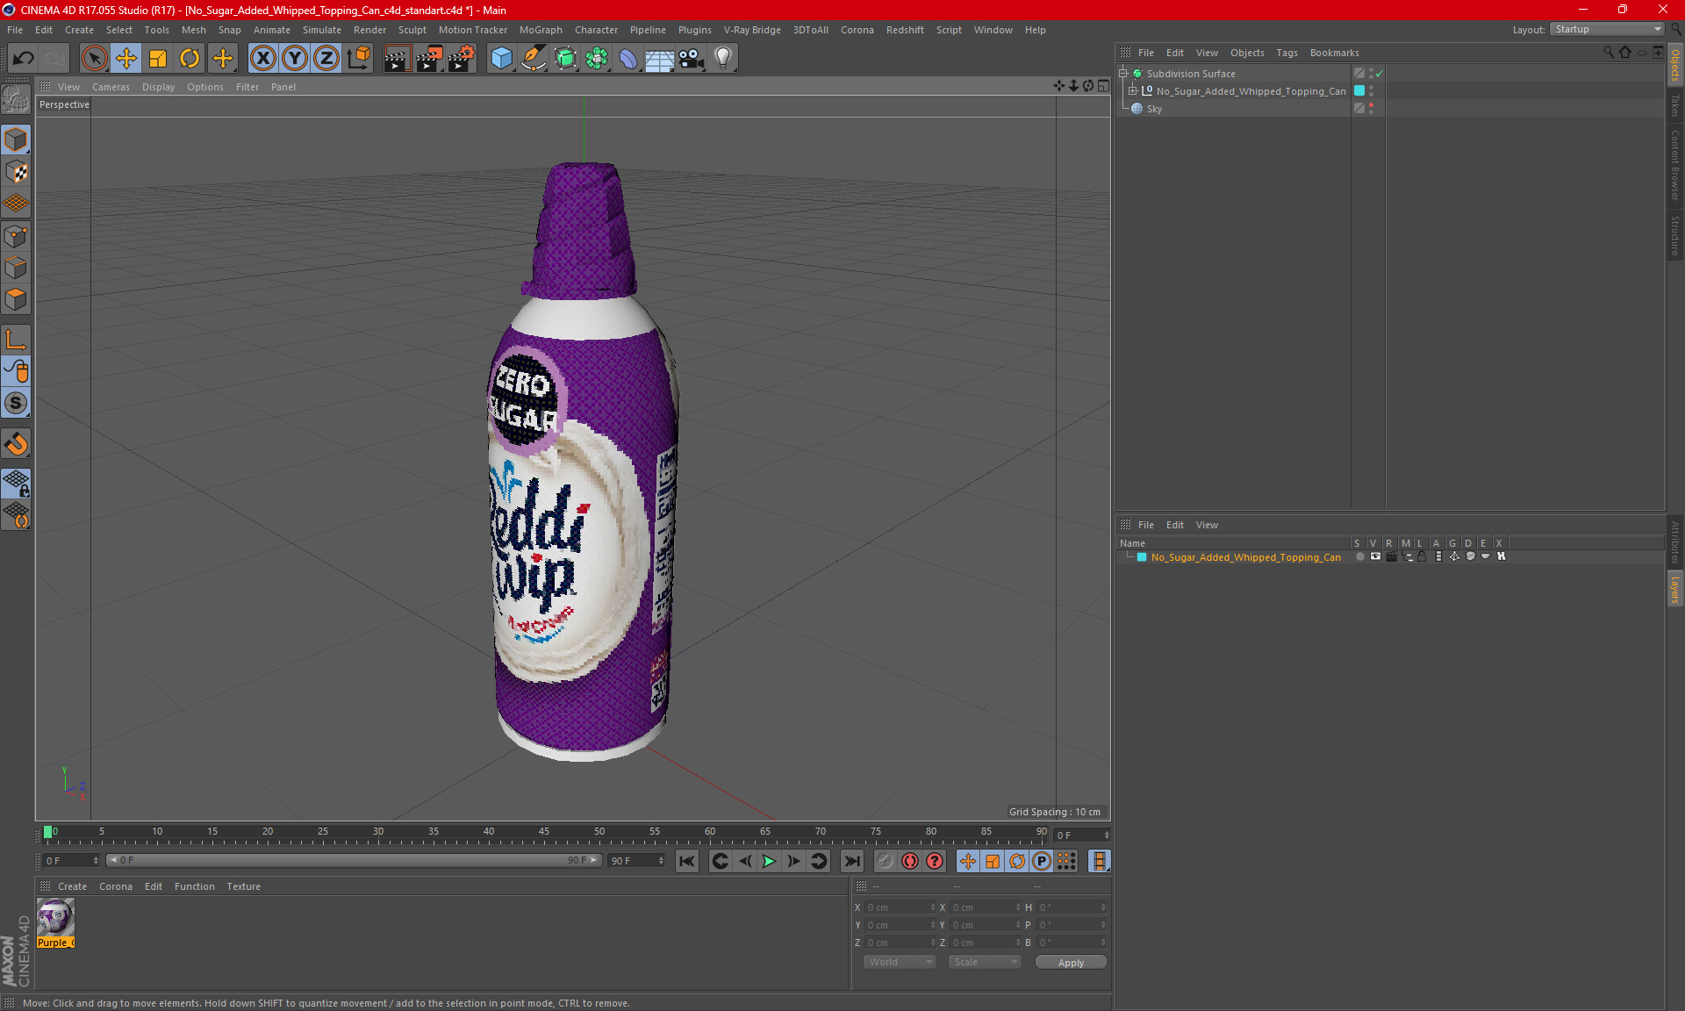Open the Layout Startup dropdown
This screenshot has height=1011, width=1685.
pos(1608,29)
